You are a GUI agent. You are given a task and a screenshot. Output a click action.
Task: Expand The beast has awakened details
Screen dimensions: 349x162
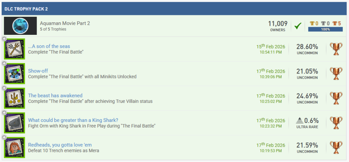tap(4, 88)
